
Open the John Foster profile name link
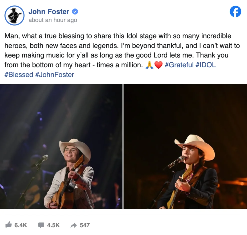49,11
